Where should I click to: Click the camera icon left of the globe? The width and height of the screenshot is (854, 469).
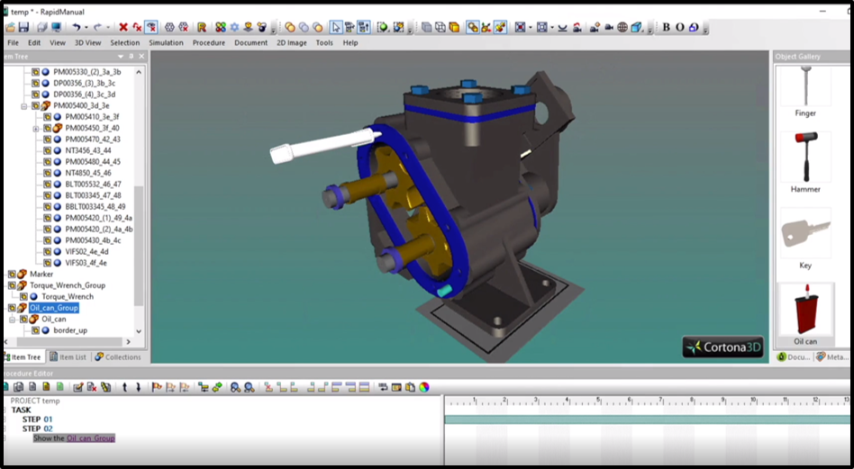tap(609, 27)
